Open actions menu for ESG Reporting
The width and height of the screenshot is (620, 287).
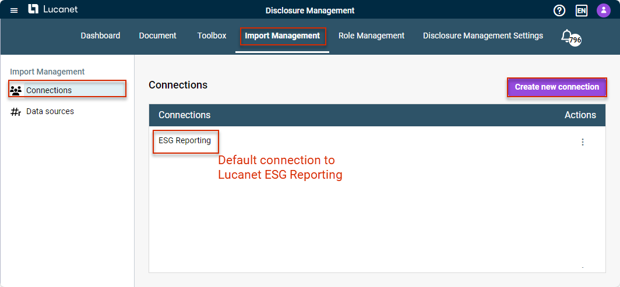pyautogui.click(x=582, y=142)
